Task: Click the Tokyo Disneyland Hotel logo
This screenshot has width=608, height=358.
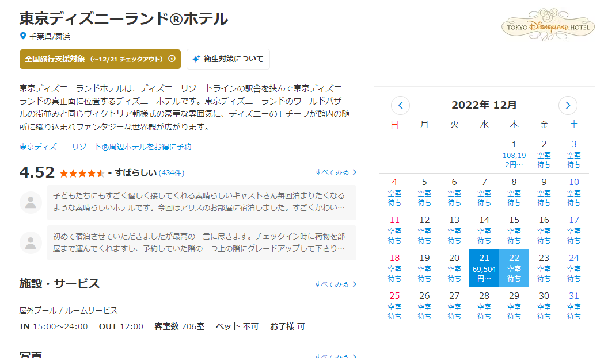Action: coord(548,25)
